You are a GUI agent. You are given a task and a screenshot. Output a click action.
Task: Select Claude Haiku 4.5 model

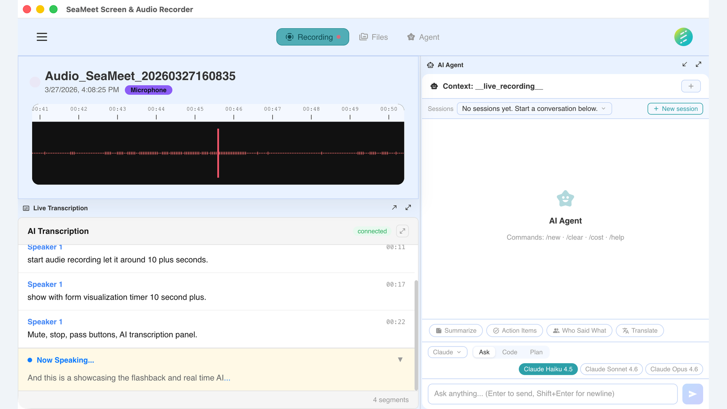pos(548,369)
